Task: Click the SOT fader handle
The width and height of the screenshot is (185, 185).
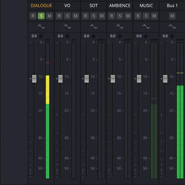Action: click(87, 79)
